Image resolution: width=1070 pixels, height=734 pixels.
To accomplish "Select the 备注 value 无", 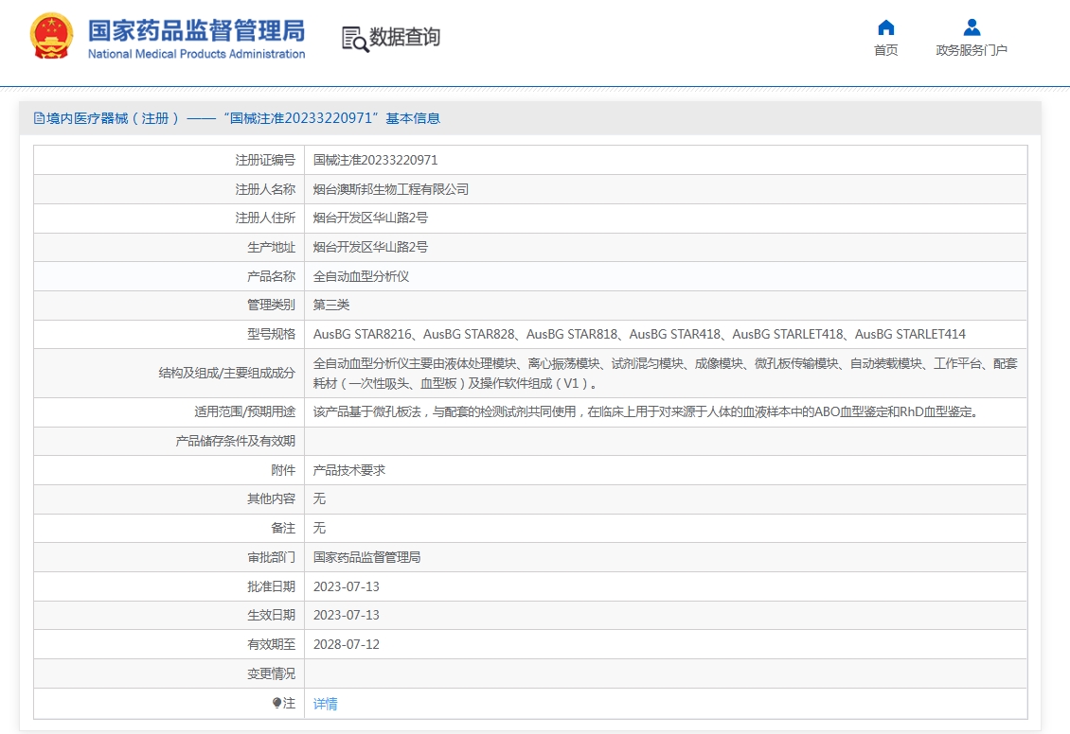I will tap(319, 528).
